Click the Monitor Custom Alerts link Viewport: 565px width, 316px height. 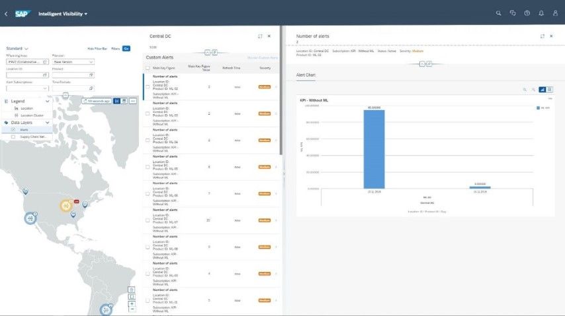(x=263, y=57)
